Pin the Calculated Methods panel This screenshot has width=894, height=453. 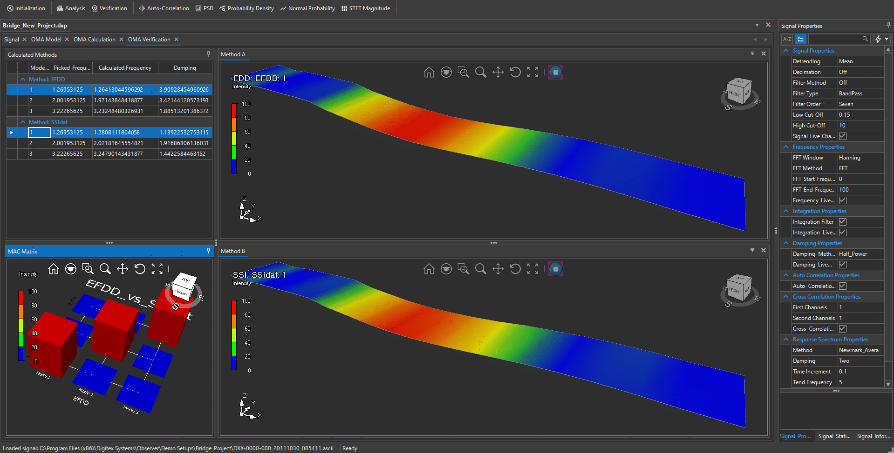[x=208, y=54]
